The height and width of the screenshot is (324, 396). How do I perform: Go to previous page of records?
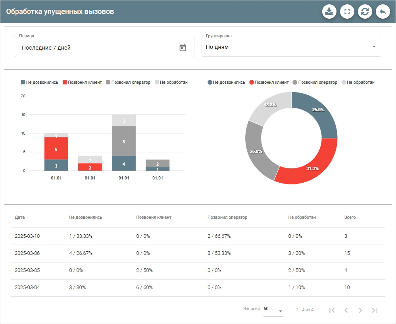(346, 310)
